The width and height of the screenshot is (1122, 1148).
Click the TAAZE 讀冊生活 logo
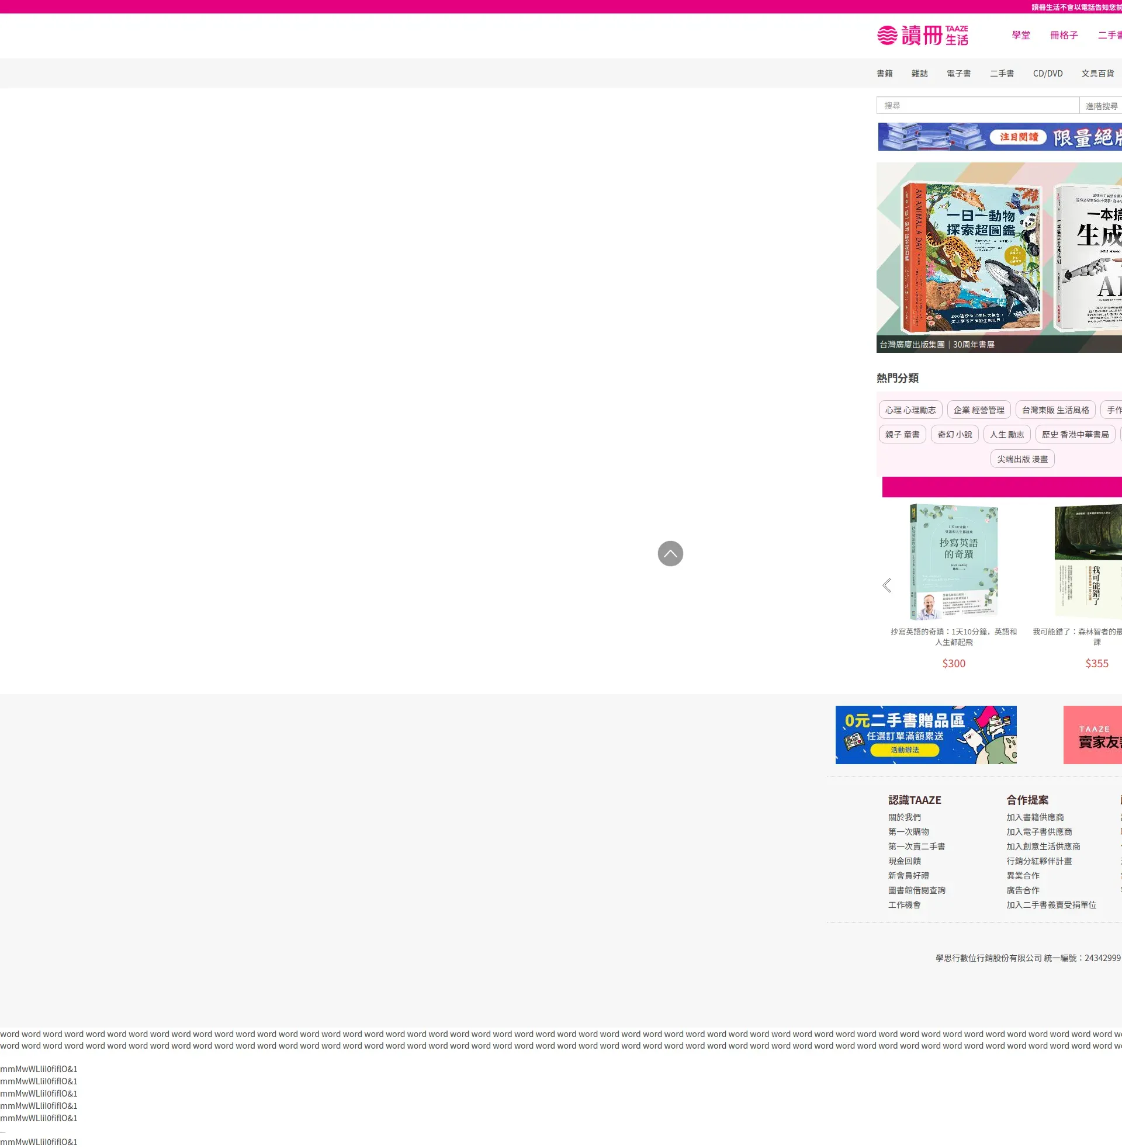[922, 35]
